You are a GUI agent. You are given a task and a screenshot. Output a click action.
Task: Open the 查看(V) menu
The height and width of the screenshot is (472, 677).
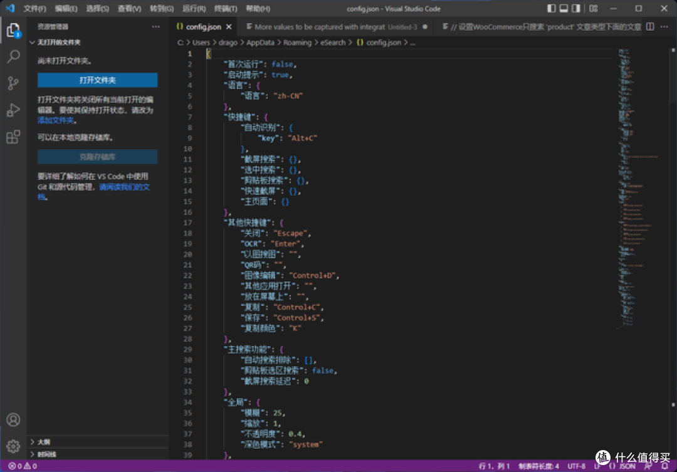point(130,9)
